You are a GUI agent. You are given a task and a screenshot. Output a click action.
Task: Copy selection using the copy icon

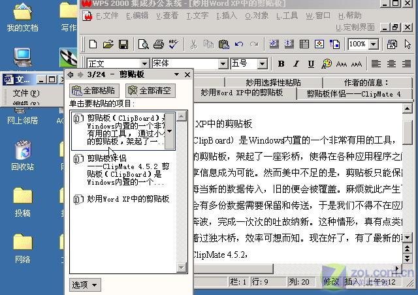click(x=208, y=44)
